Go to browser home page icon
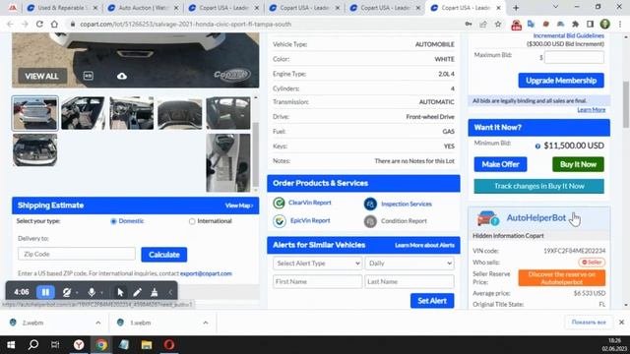The image size is (630, 354). coord(54,24)
